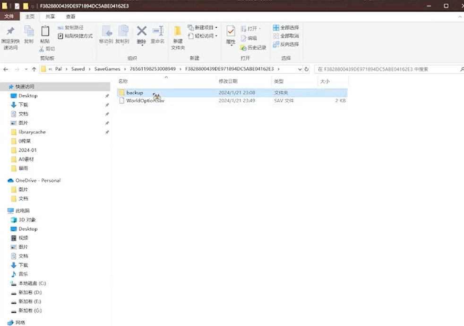This screenshot has width=464, height=326.
Task: Refresh the current folder view
Action: (x=306, y=69)
